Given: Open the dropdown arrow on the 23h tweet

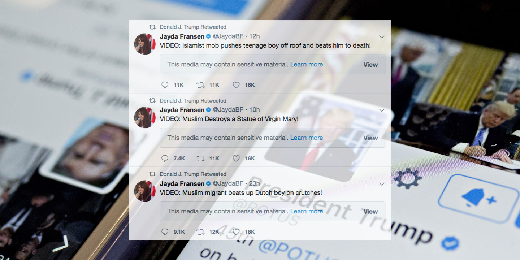Looking at the screenshot, I should click(382, 184).
